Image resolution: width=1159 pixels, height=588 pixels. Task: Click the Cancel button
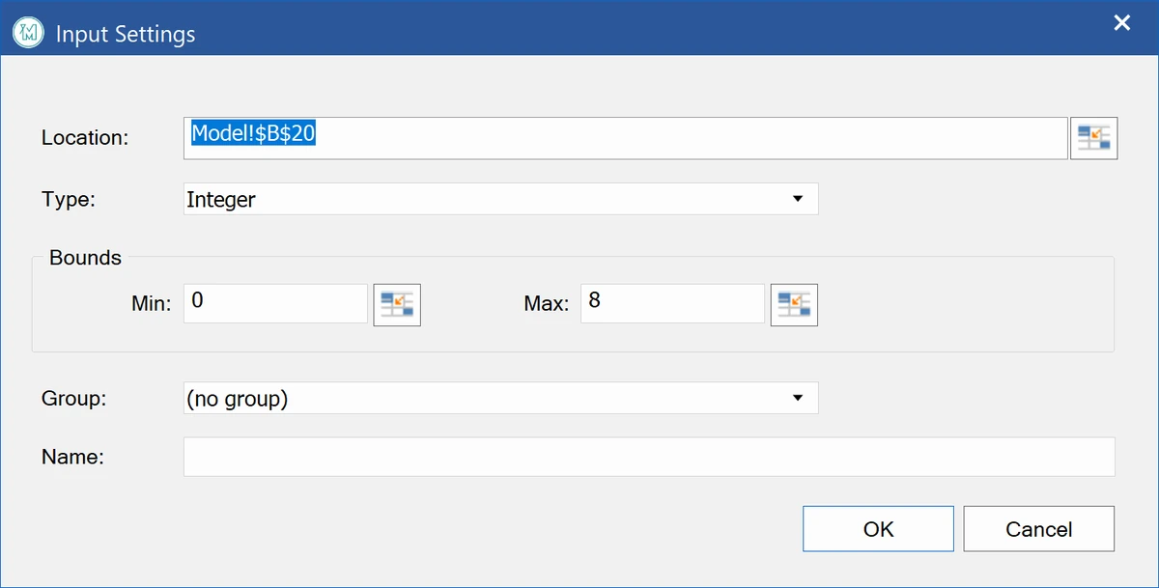tap(1038, 529)
